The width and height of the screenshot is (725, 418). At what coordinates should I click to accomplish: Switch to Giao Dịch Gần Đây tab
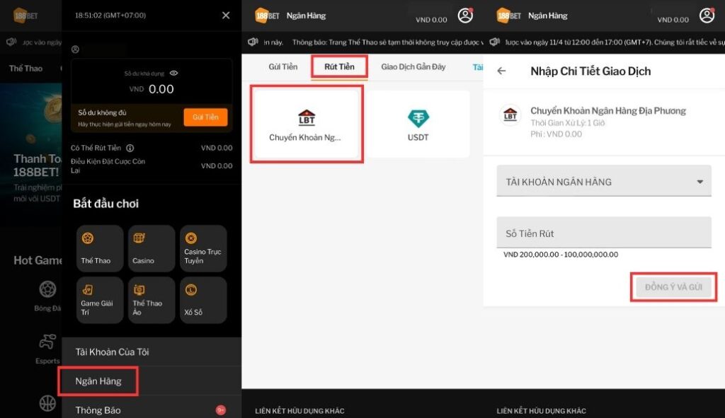point(413,67)
